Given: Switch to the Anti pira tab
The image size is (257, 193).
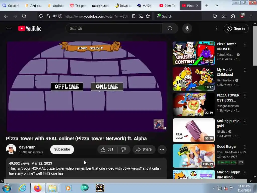Looking at the screenshot, I should (x=33, y=6).
